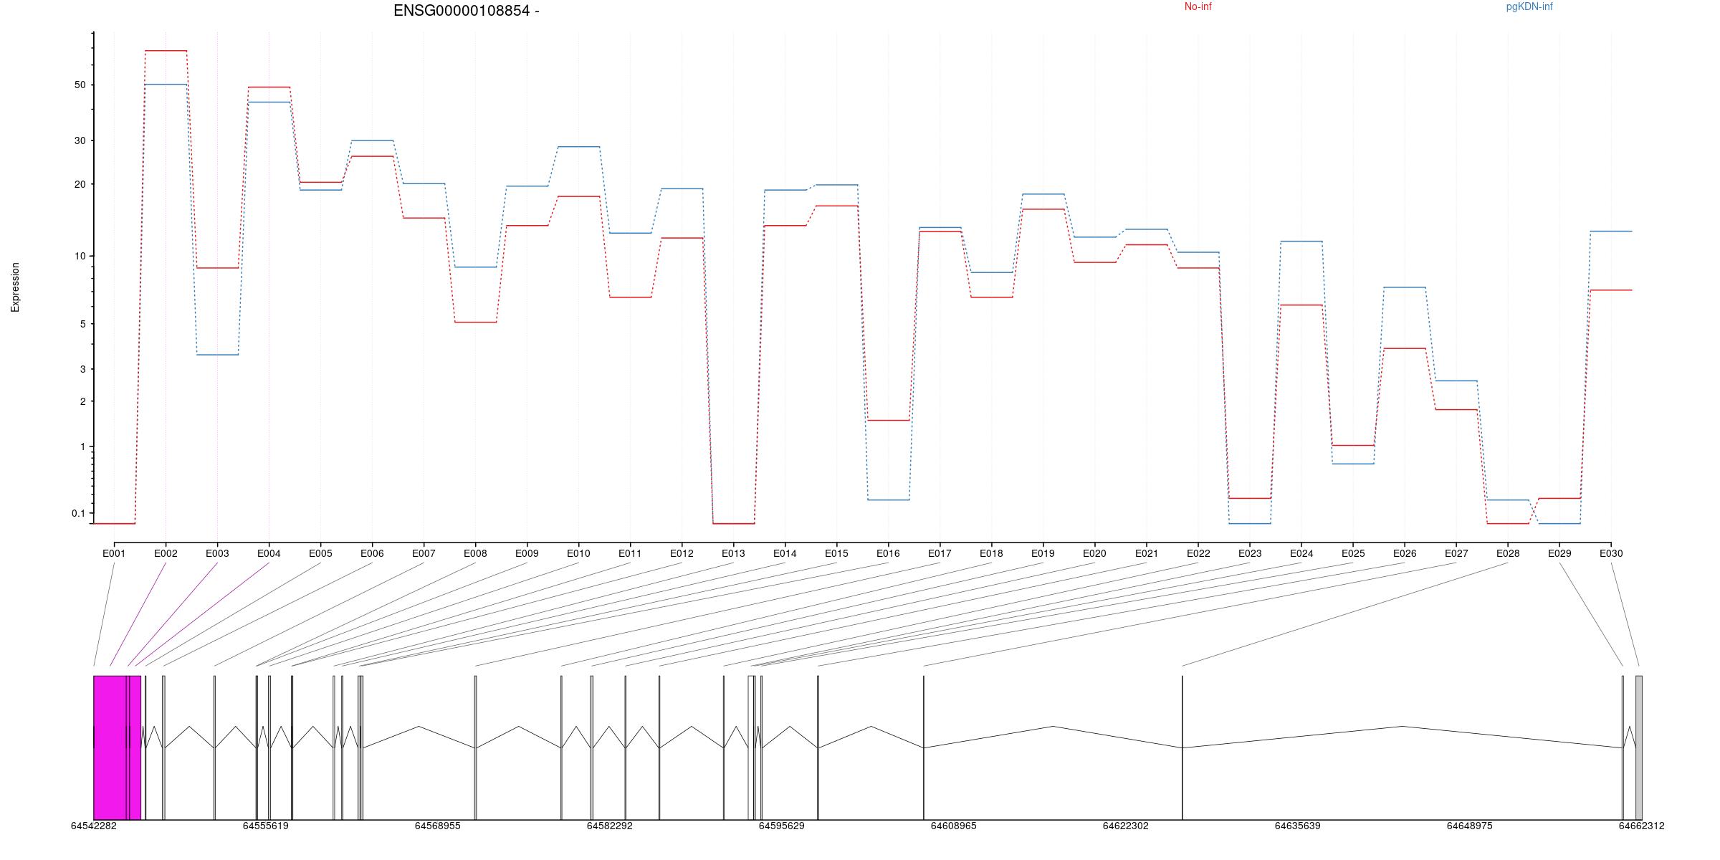Viewport: 1720px width, 860px height.
Task: Click genomic coordinate 64542282
Action: 94,826
